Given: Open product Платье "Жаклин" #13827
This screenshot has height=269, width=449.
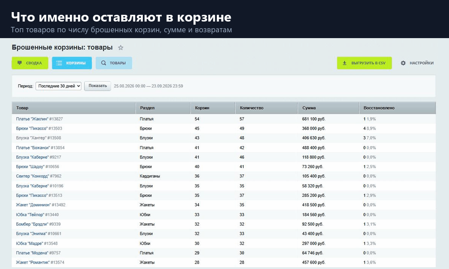Looking at the screenshot, I should 39,119.
